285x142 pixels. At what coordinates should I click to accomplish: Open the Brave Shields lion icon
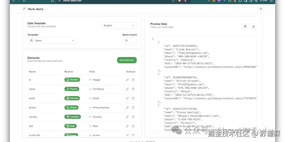180,1
